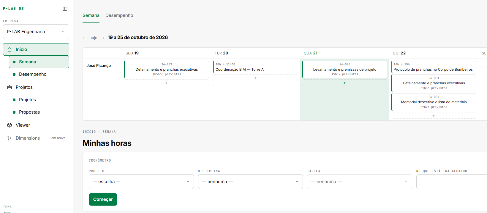487x213 pixels.
Task: Open the Disciplina dropdown
Action: pyautogui.click(x=250, y=182)
